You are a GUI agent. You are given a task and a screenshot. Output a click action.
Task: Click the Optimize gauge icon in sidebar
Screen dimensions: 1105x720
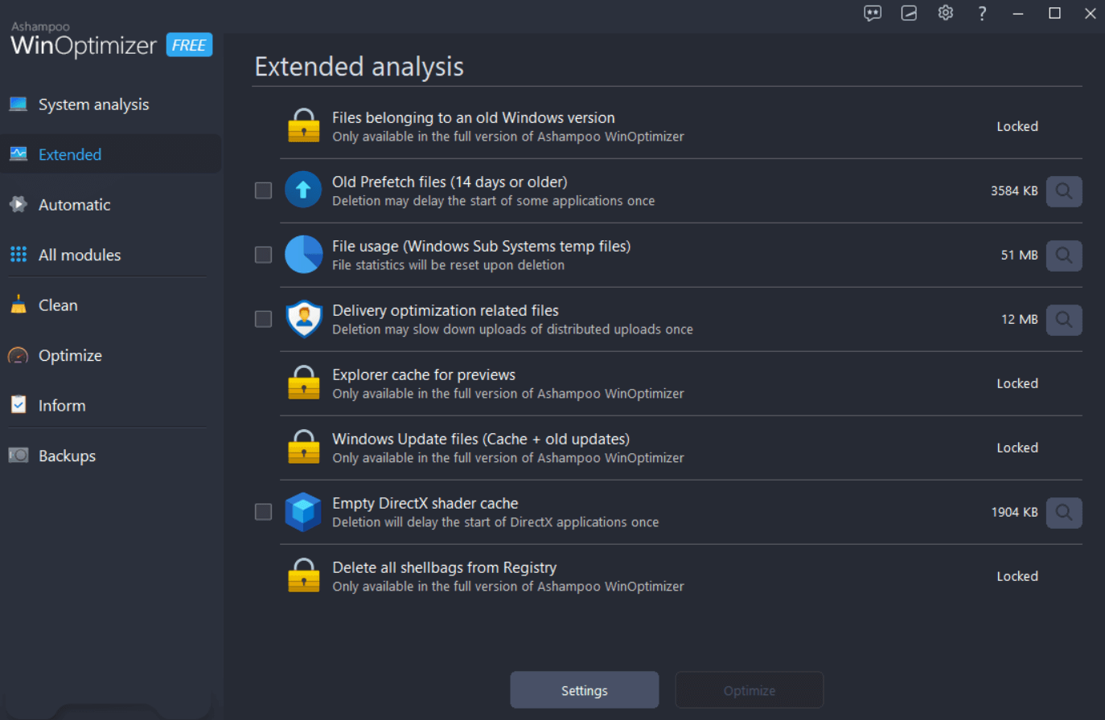(x=18, y=354)
